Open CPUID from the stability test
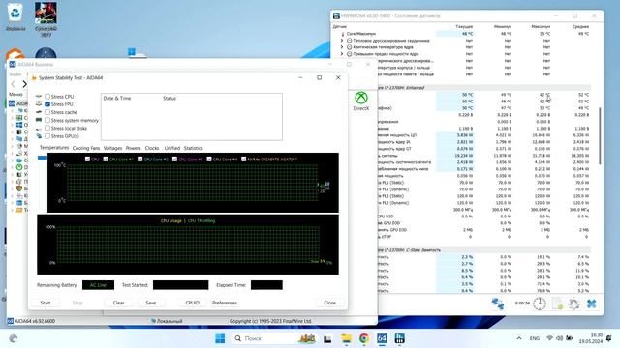The width and height of the screenshot is (620, 348). pos(192,303)
